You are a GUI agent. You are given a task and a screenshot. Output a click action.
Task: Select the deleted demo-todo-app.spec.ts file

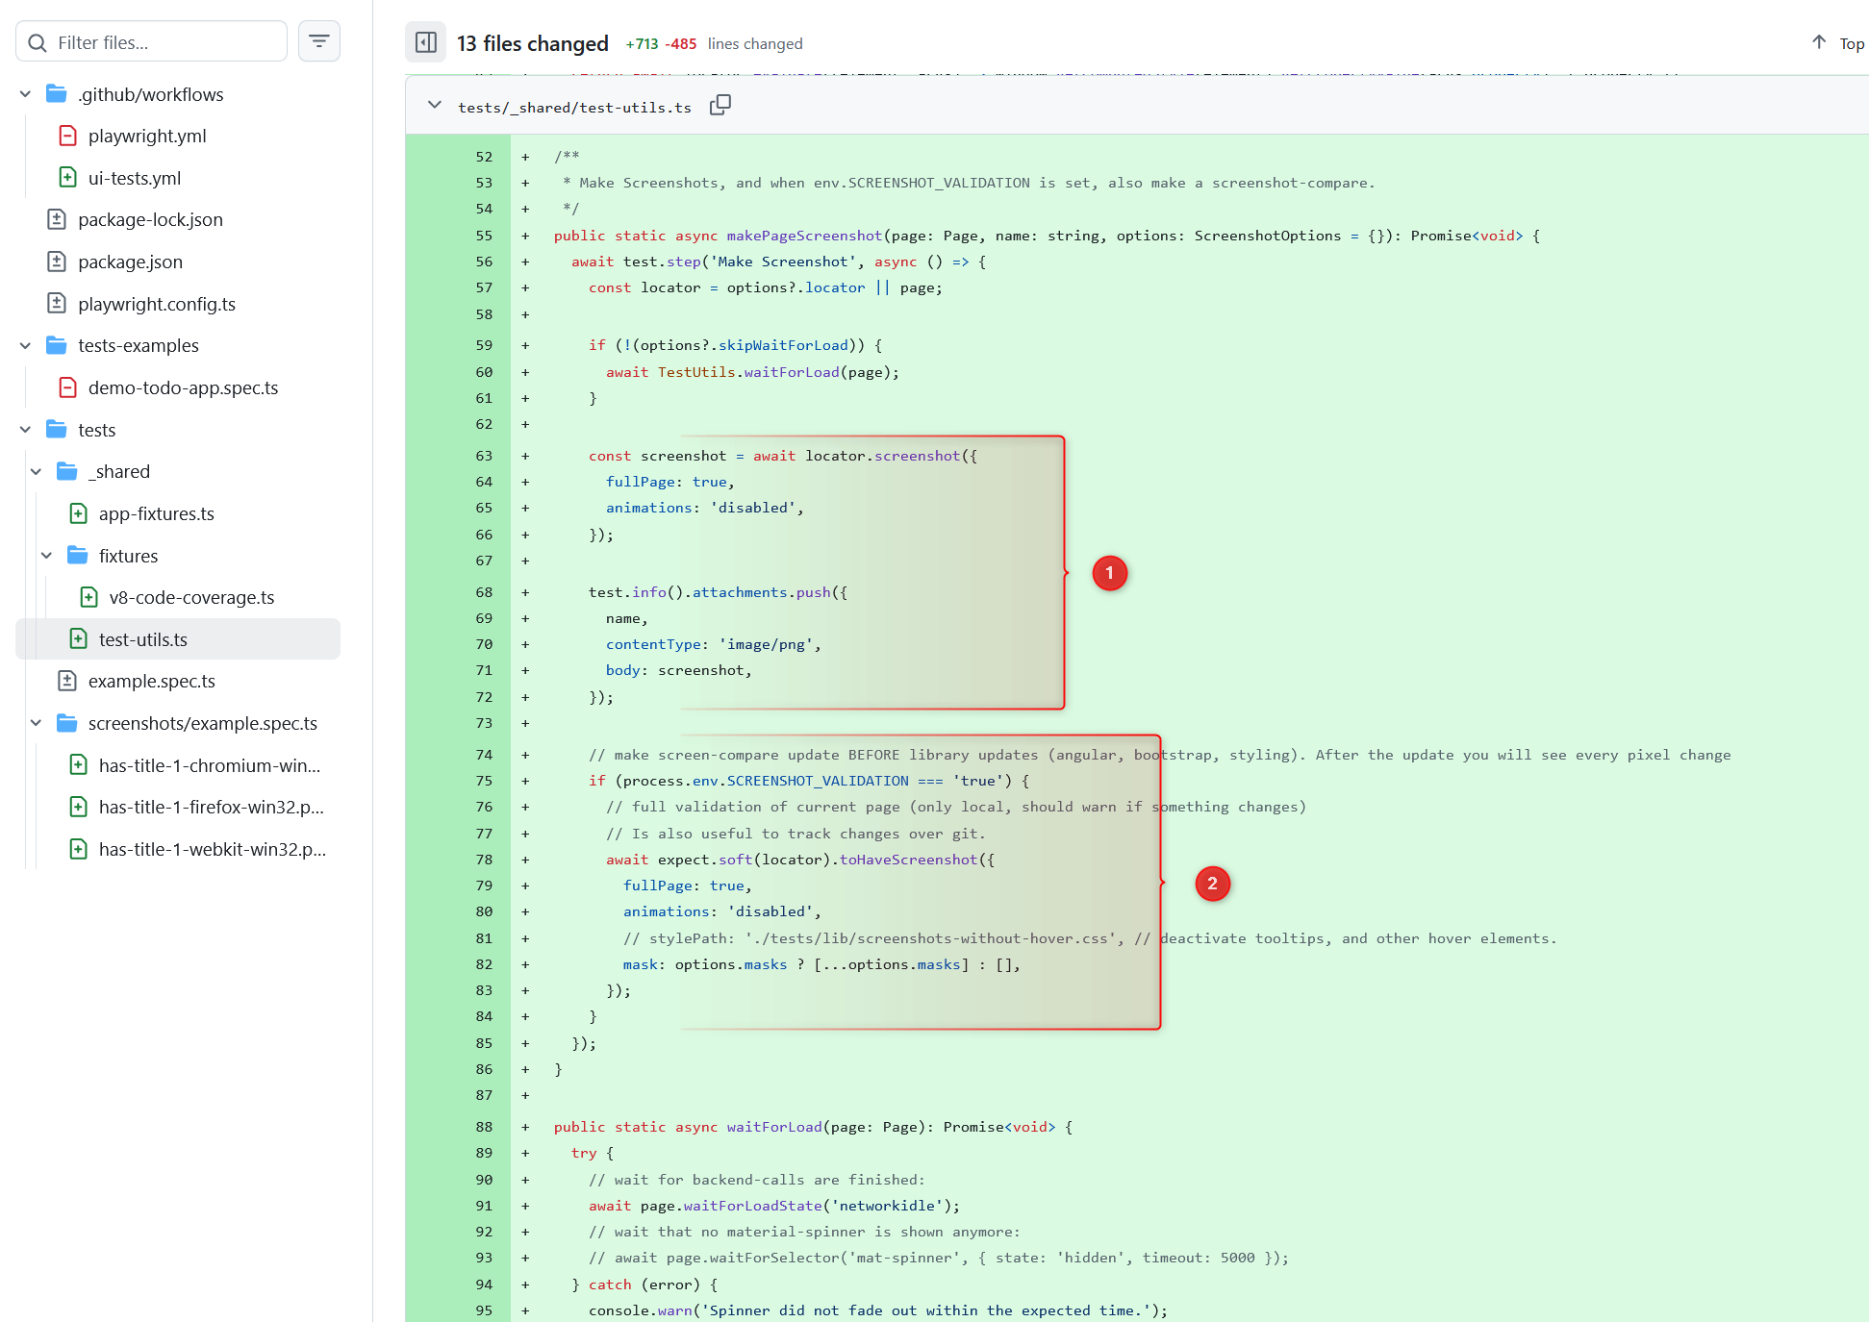(x=183, y=387)
